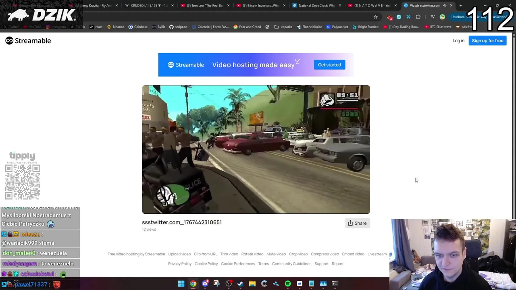Open a new browser tab
516x290 pixels.
(x=461, y=6)
